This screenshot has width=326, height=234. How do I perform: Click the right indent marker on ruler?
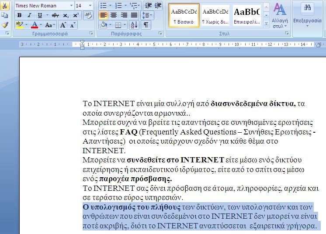318,45
